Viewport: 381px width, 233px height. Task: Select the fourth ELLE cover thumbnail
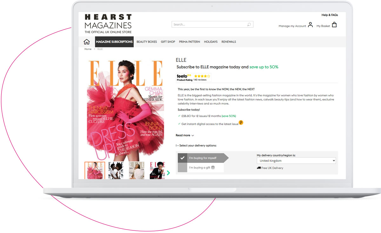(x=157, y=170)
